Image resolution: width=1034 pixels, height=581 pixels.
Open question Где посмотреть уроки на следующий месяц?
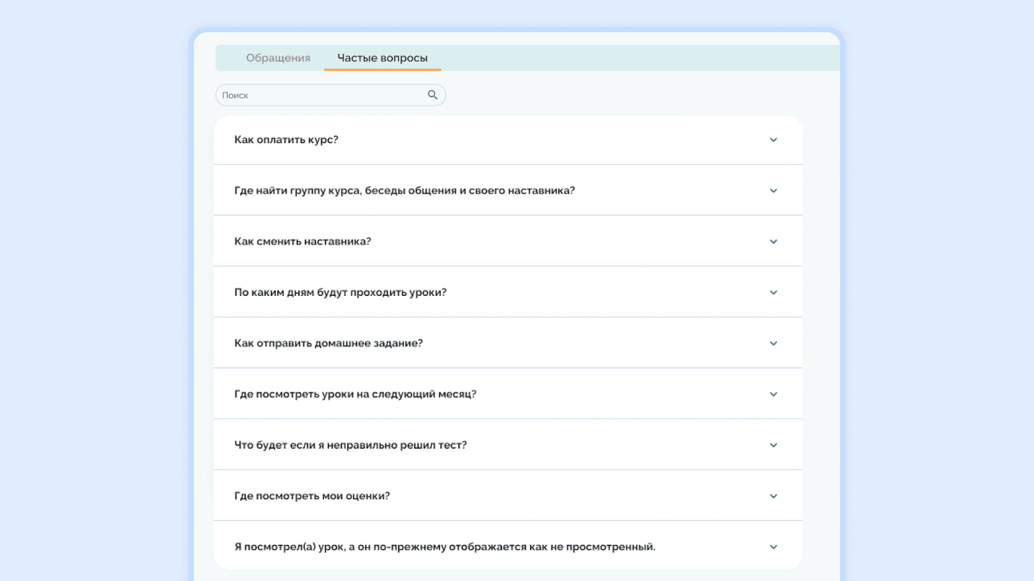(355, 394)
